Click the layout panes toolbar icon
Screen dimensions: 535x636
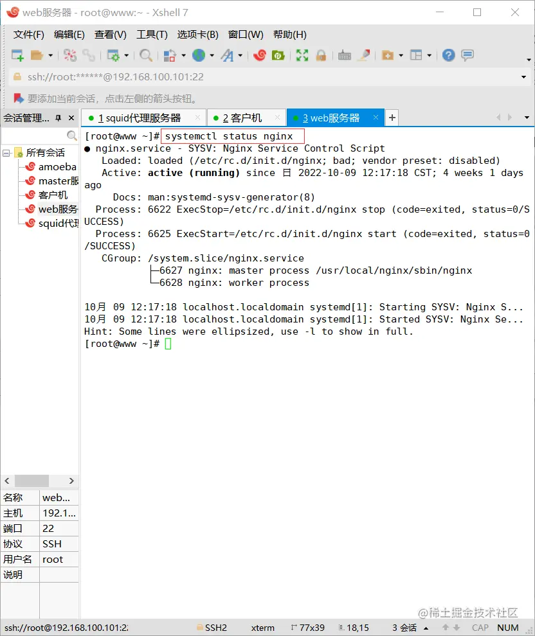tap(416, 55)
